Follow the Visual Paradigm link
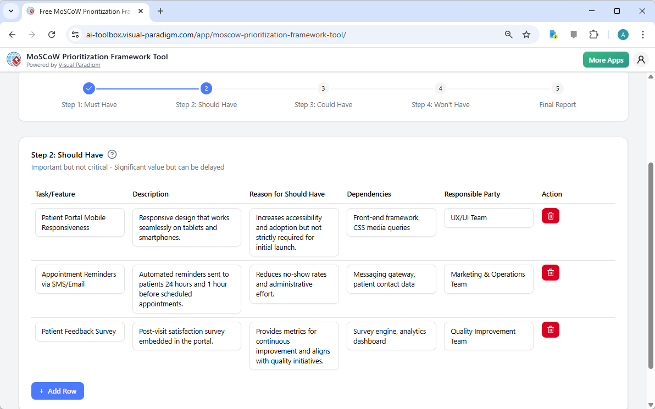The image size is (655, 409). coord(79,65)
